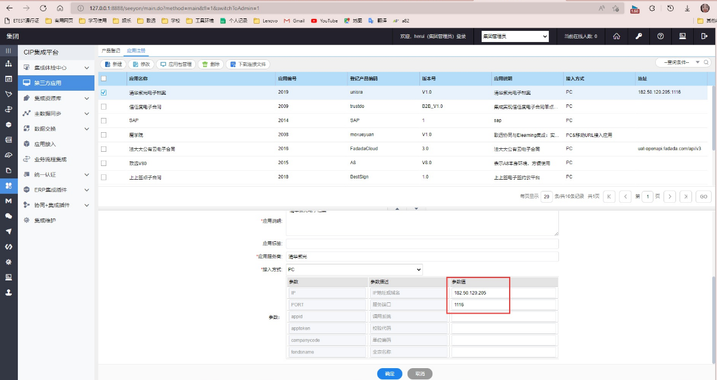Click the 删除 trash toolbar button
The width and height of the screenshot is (717, 380).
coord(210,64)
